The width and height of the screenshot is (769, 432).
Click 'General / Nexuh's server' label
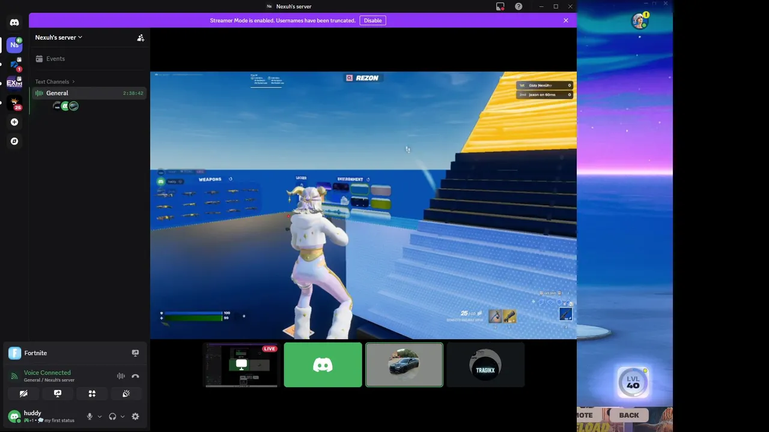tap(49, 380)
